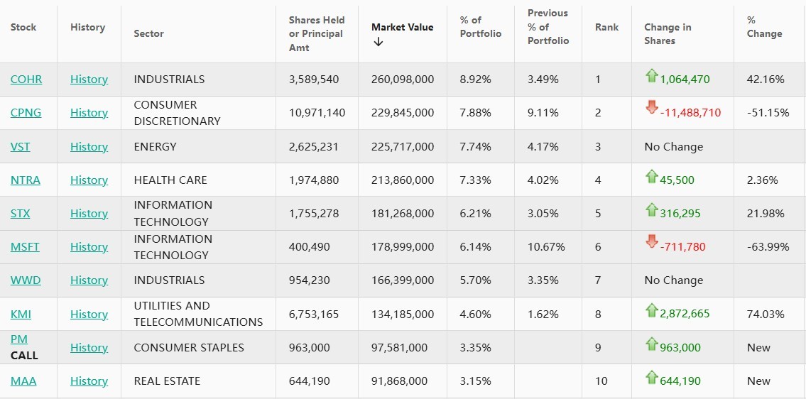Viewport: 806px width, 399px height.
Task: Sort by the Rank column header
Action: coord(606,27)
